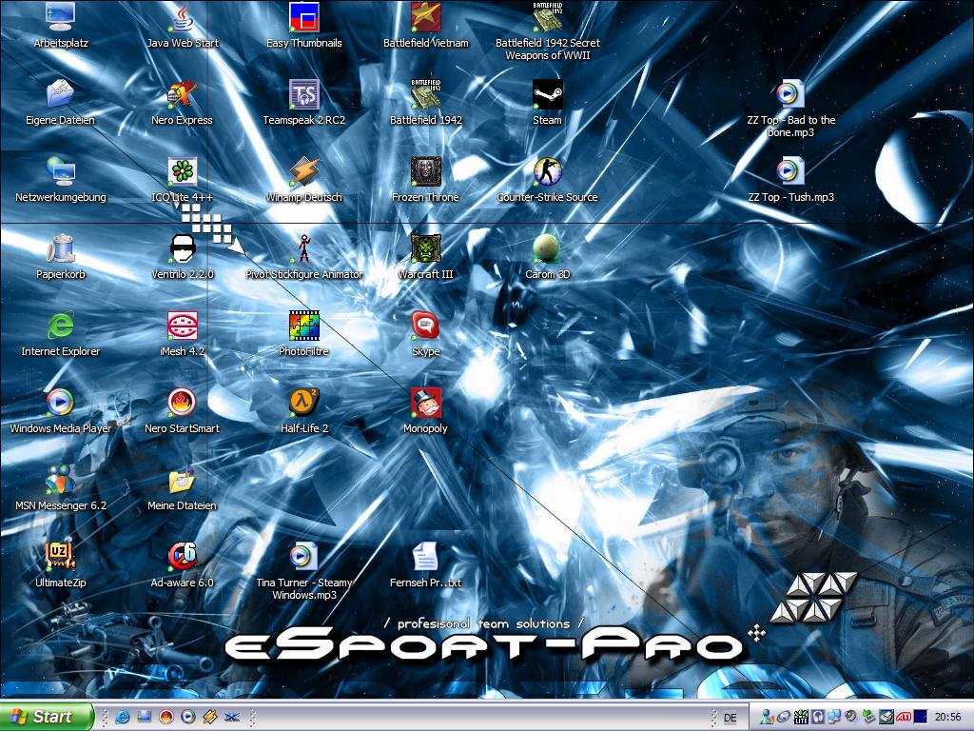Launch the Battlefield Vietnam shortcut
This screenshot has width=974, height=731.
point(426,26)
